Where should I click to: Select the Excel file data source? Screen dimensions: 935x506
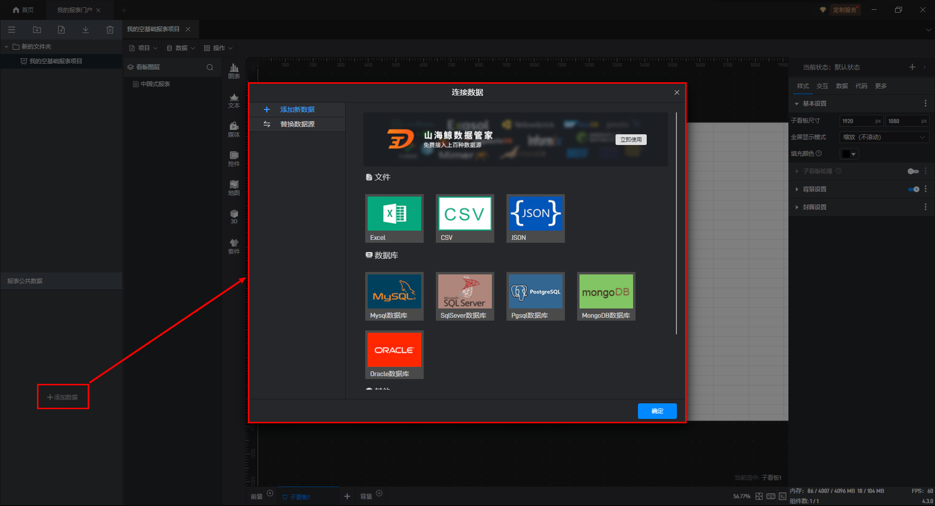[x=394, y=218]
